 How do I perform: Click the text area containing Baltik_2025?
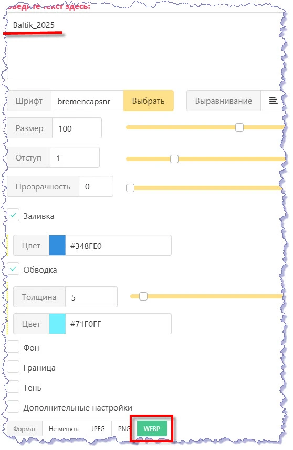pyautogui.click(x=144, y=46)
